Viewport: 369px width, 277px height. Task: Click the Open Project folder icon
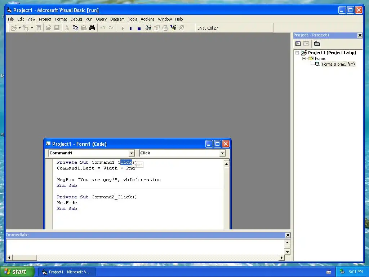pyautogui.click(x=49, y=28)
